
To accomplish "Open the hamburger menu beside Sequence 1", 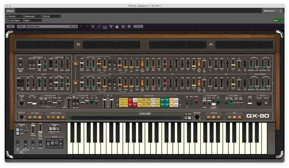I will tap(281, 11).
